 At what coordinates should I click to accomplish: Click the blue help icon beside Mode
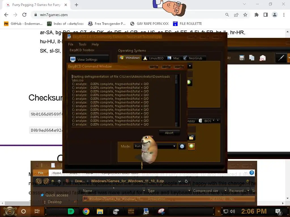pos(182,146)
